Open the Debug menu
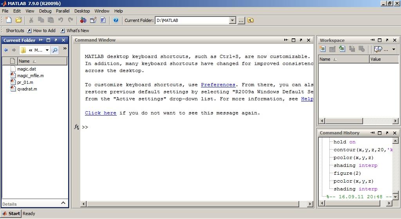This screenshot has width=401, height=219. (x=45, y=11)
